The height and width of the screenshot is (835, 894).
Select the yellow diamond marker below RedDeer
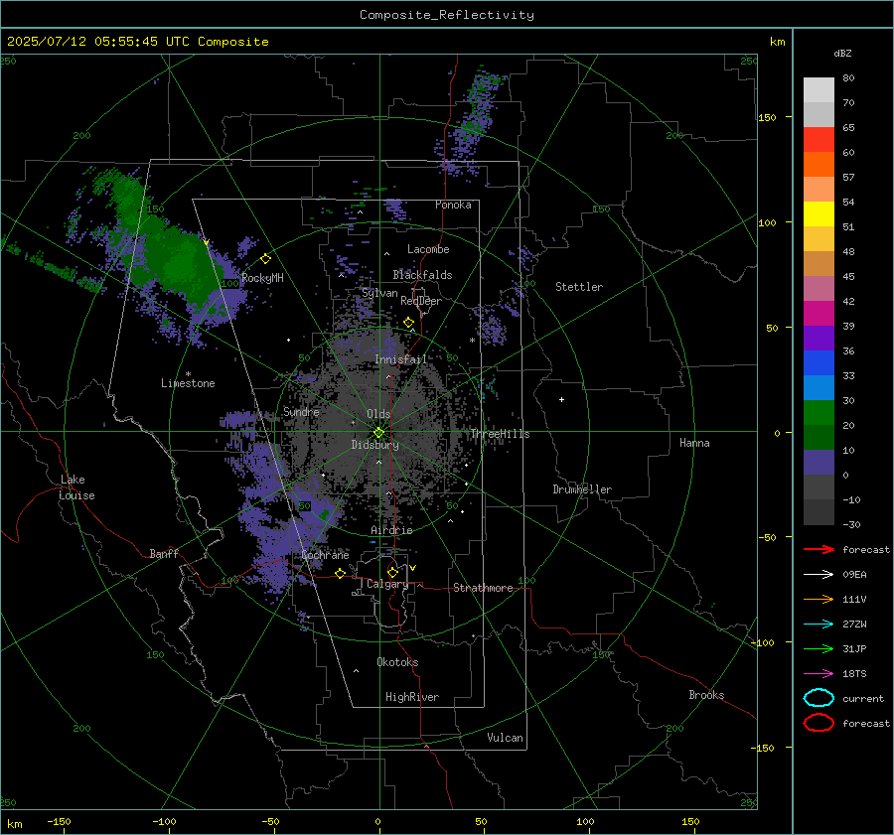[408, 323]
